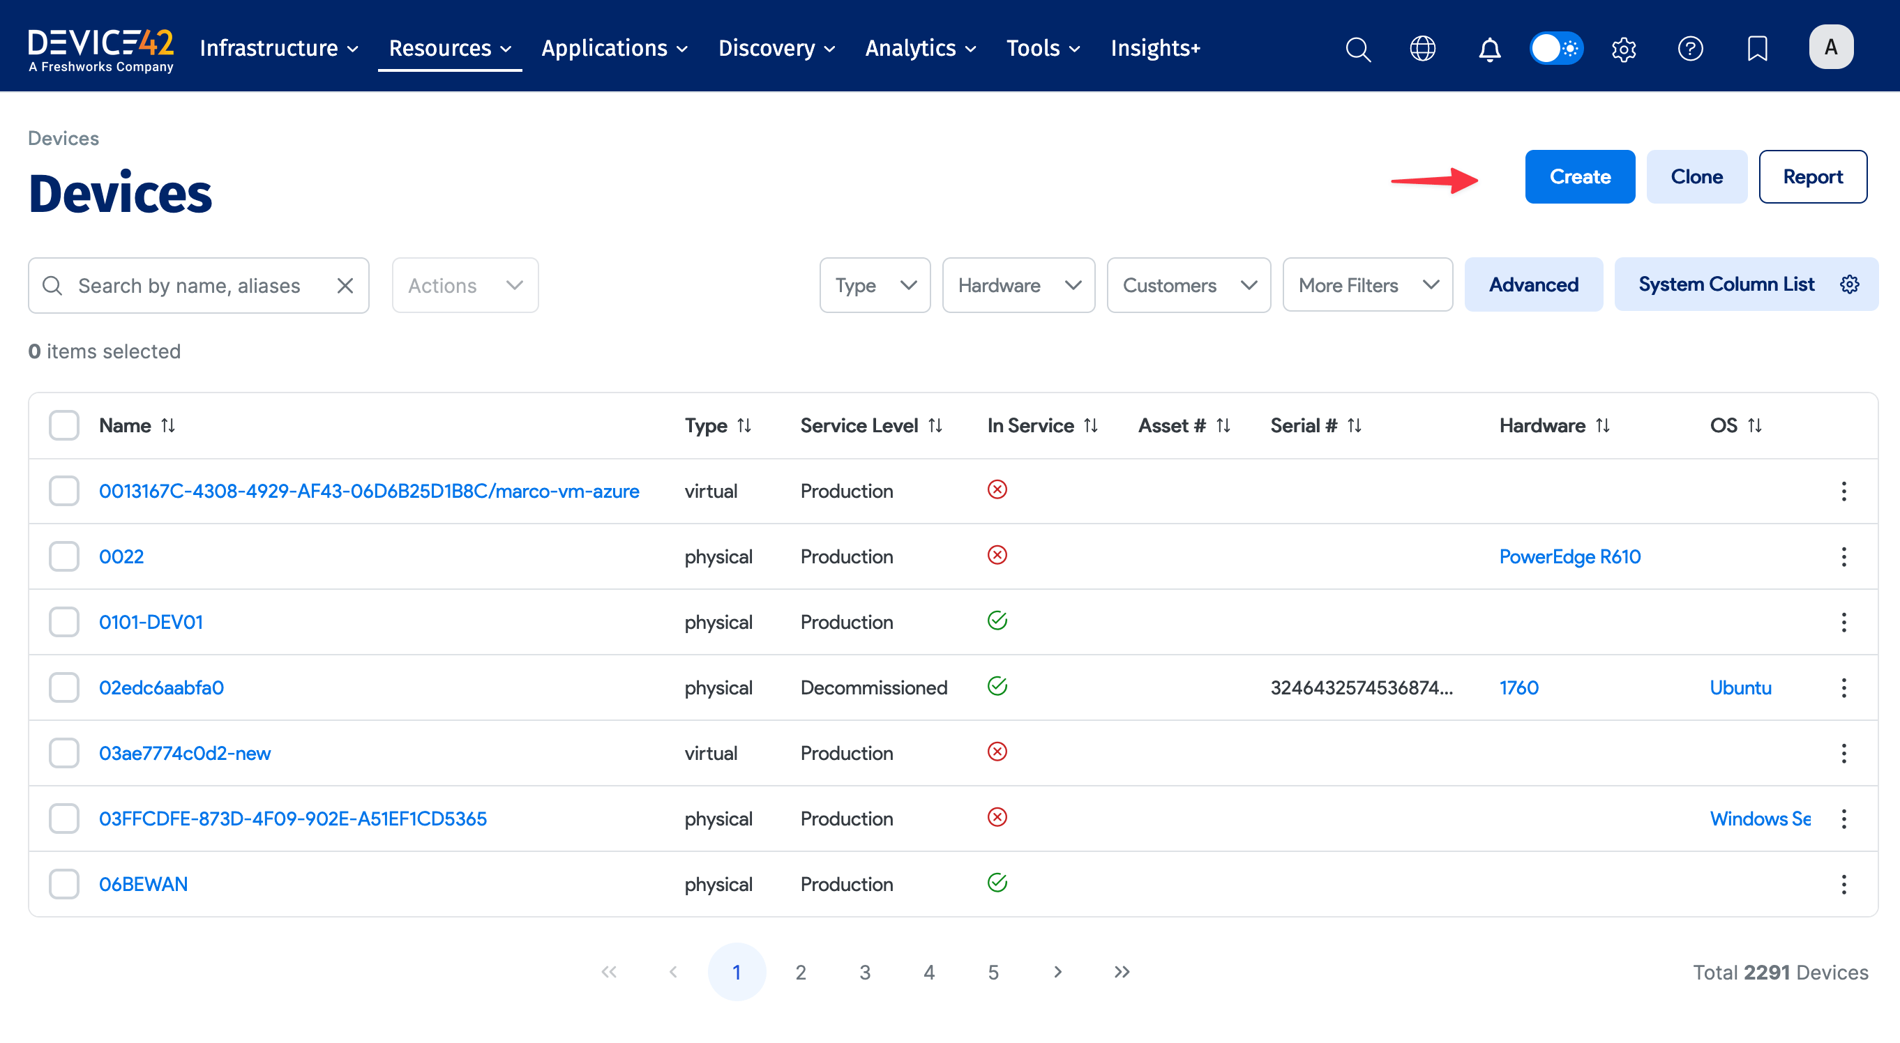This screenshot has height=1043, width=1900.
Task: Open the Discovery menu
Action: pyautogui.click(x=776, y=49)
